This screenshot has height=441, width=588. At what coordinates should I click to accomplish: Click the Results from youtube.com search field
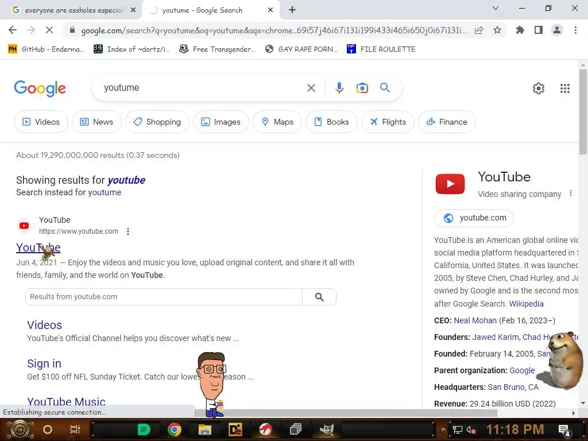[164, 297]
